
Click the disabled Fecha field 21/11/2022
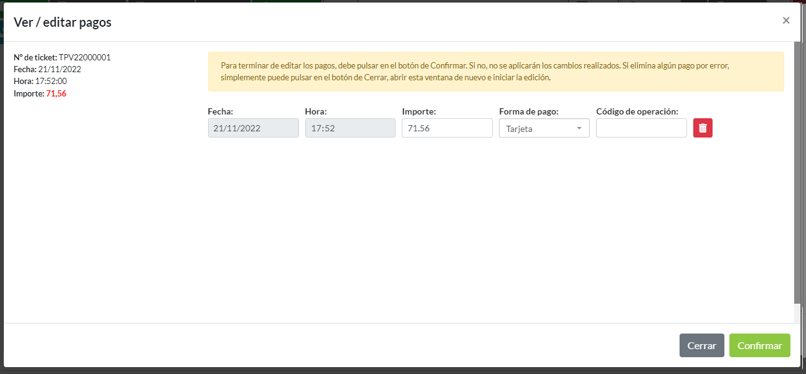coord(253,128)
